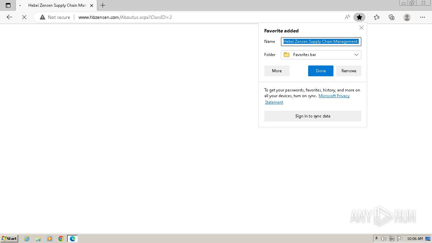The height and width of the screenshot is (243, 432).
Task: Open the volume tray icon
Action: (384, 239)
